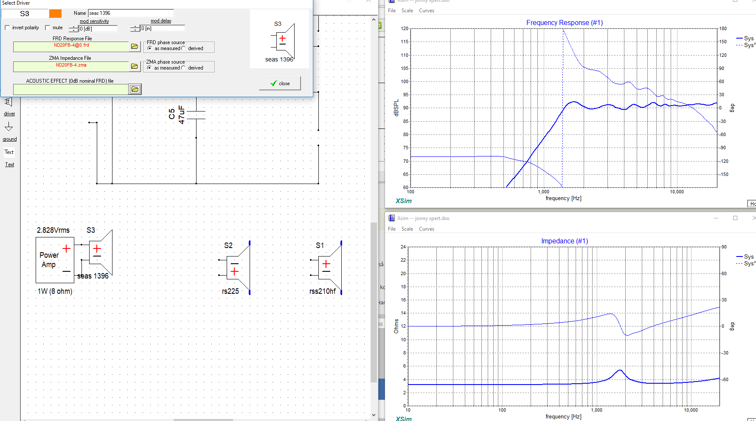Image resolution: width=756 pixels, height=421 pixels.
Task: Click the Sys legend entry in Frequency Response graph
Action: coord(745,38)
